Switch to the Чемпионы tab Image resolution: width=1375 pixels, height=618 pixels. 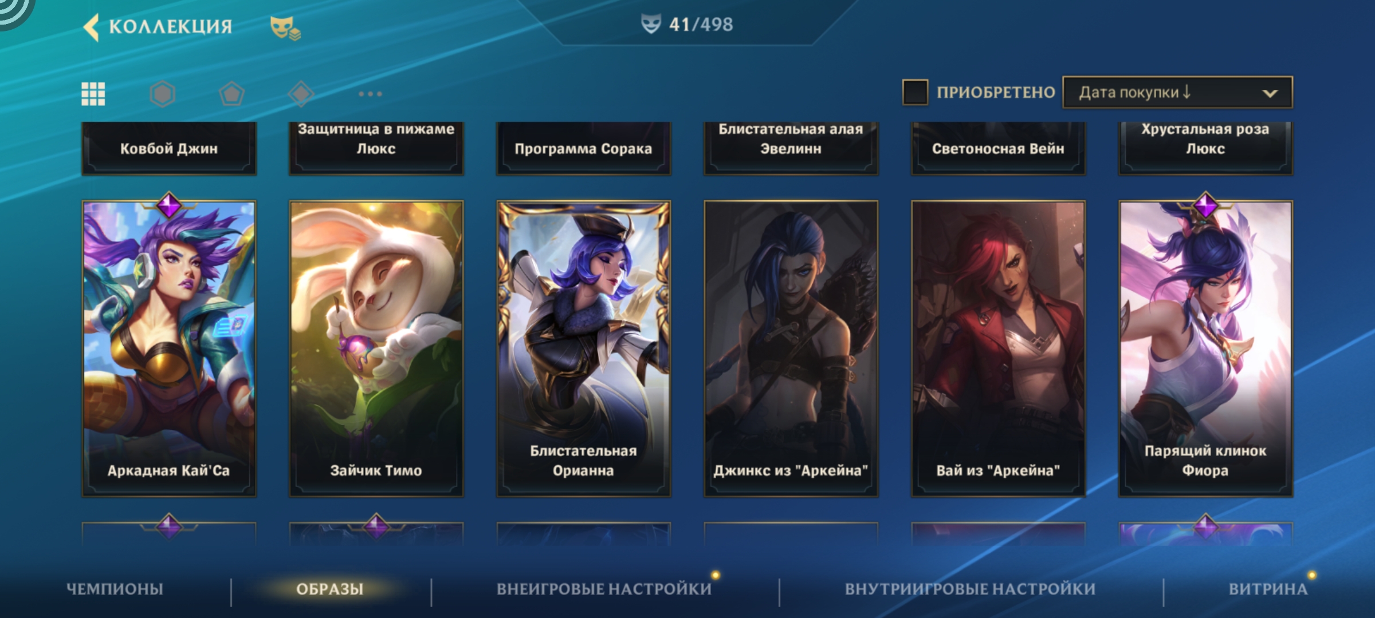[x=115, y=589]
